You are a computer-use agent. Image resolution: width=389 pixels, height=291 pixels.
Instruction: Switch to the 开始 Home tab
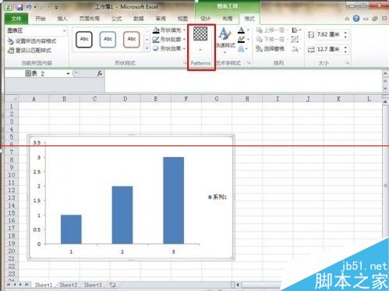click(41, 19)
